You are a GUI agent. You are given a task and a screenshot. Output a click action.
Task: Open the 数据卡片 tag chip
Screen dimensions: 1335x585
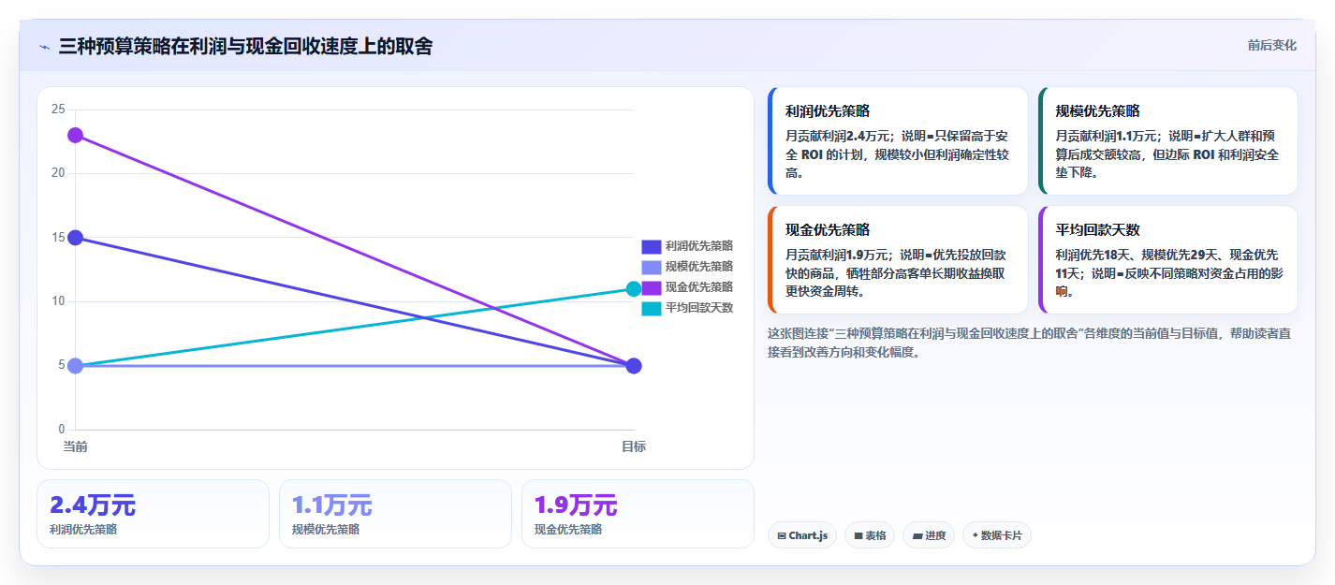997,535
